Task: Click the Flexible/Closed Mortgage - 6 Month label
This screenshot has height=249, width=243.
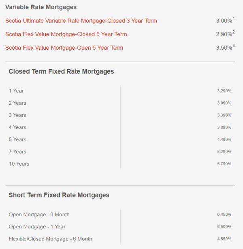Action: click(51, 239)
